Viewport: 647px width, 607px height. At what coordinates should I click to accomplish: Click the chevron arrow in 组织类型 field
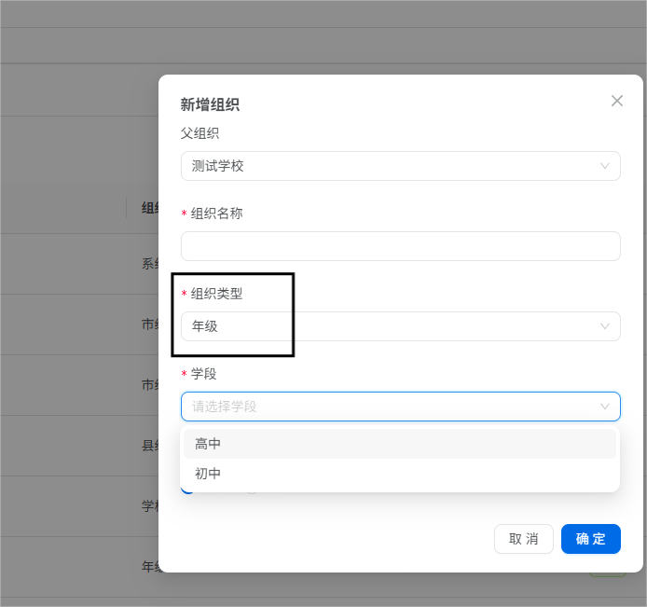pyautogui.click(x=605, y=326)
